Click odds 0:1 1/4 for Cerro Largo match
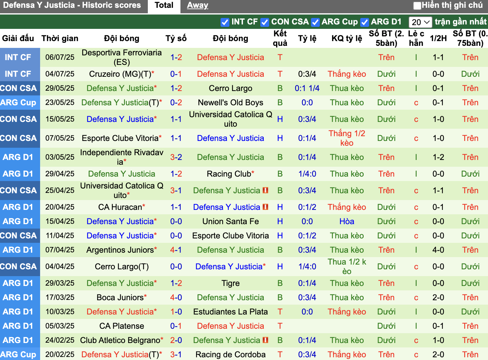Image resolution: width=488 pixels, height=360 pixels. pyautogui.click(x=307, y=88)
